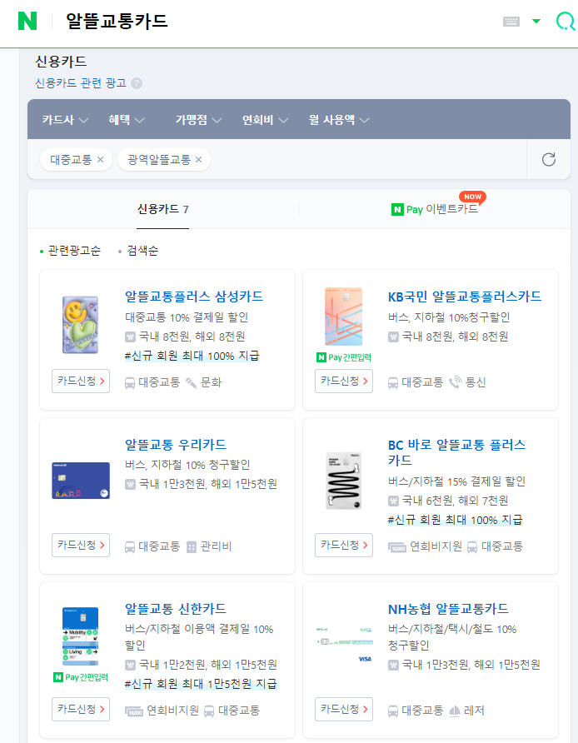Open 신한카드 #신규 회원 최대 1만5천원 지급 promo
578x743 pixels.
click(201, 684)
